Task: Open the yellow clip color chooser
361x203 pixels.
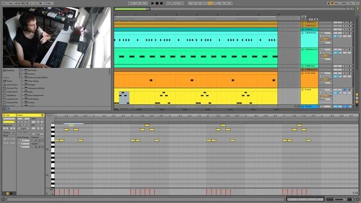Action: tap(9, 122)
